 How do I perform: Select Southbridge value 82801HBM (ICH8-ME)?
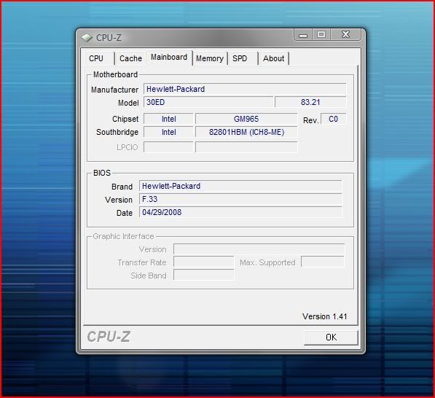(246, 132)
